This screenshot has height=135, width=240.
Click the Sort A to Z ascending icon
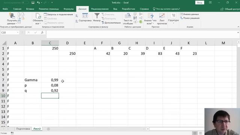[77, 16]
